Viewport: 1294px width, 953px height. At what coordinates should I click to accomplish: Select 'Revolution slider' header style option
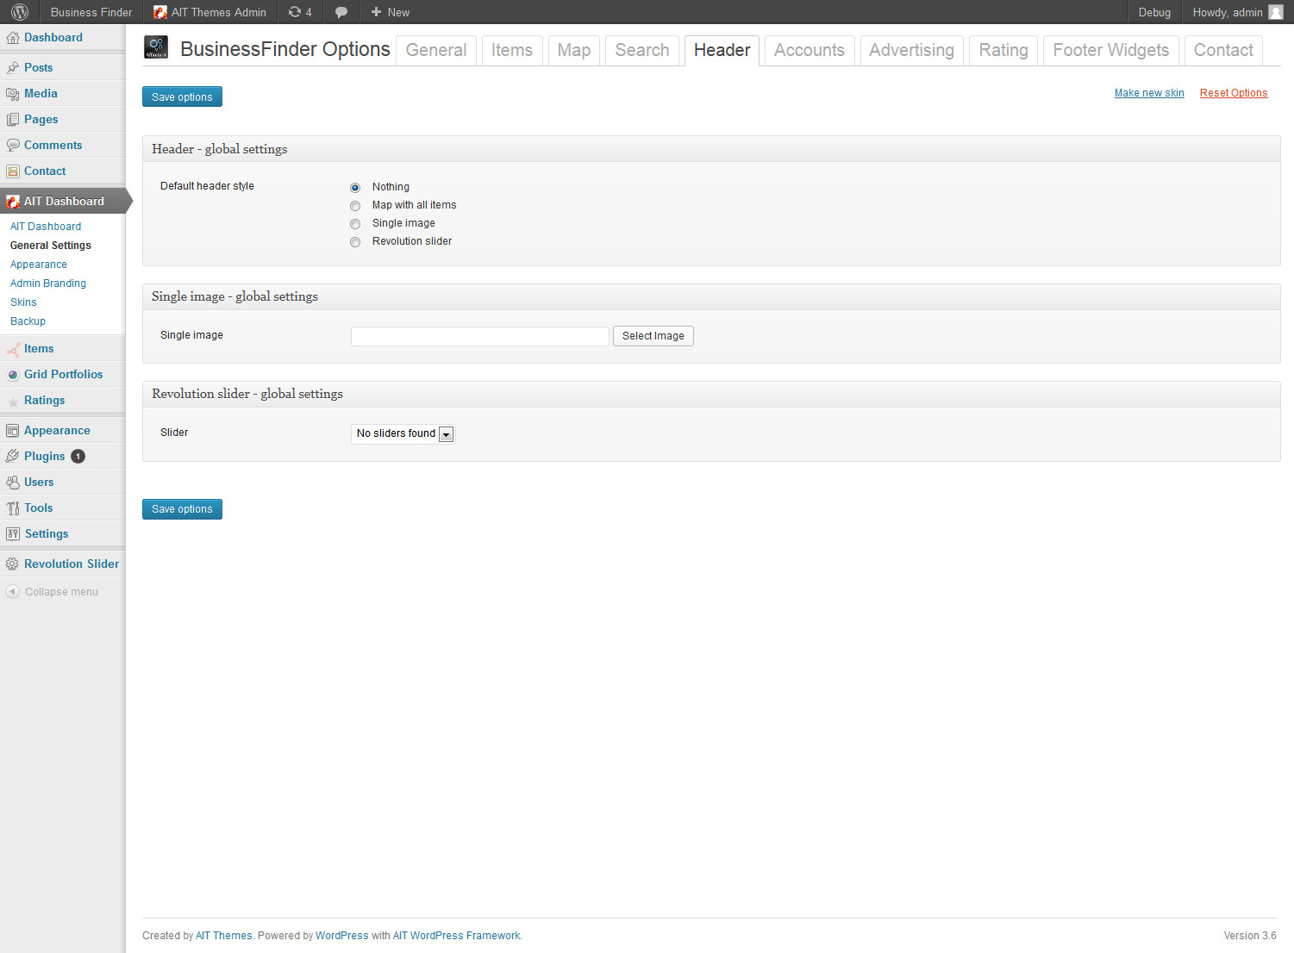tap(355, 242)
